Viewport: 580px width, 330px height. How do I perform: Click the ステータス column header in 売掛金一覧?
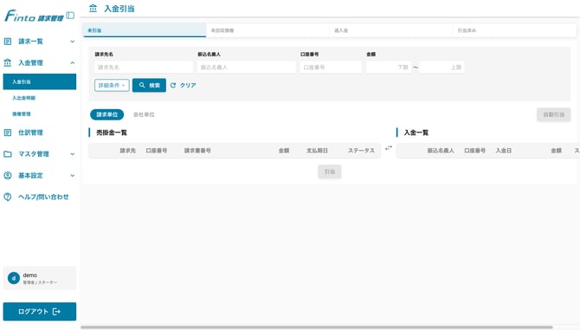(361, 151)
